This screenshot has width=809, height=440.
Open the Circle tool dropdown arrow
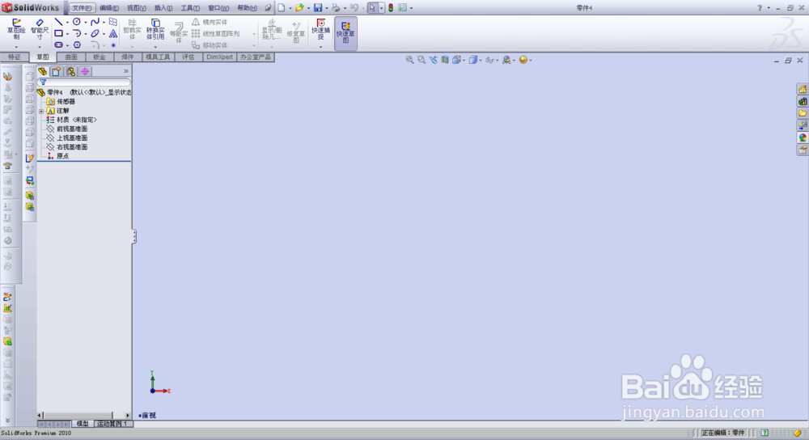click(85, 22)
